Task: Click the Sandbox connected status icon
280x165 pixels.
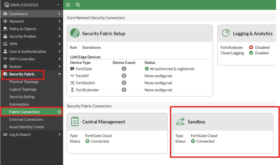Action: click(x=193, y=141)
